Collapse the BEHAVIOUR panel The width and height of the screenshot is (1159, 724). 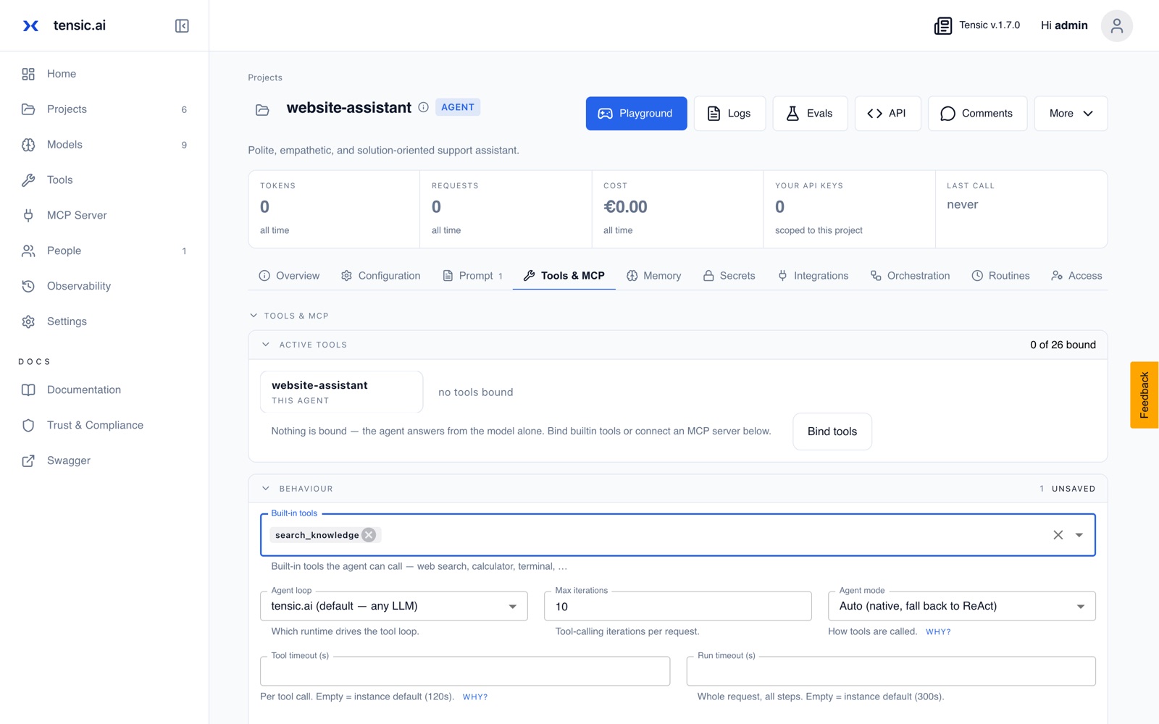coord(266,489)
